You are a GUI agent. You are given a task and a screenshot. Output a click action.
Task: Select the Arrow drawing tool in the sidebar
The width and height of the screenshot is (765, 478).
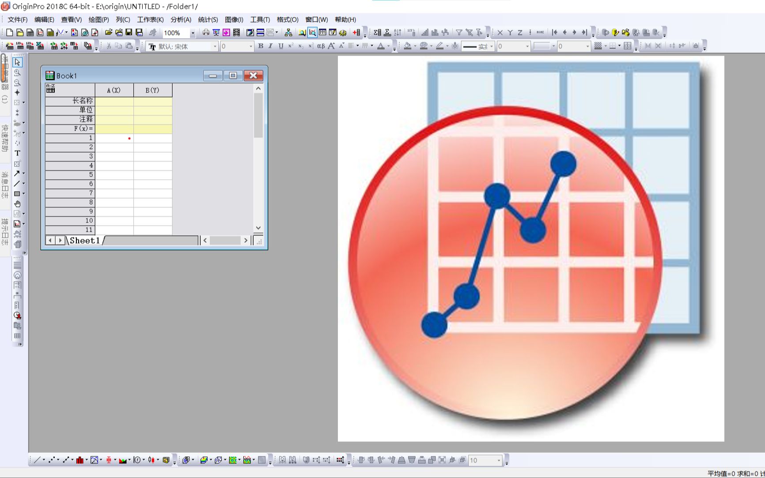[x=17, y=173]
